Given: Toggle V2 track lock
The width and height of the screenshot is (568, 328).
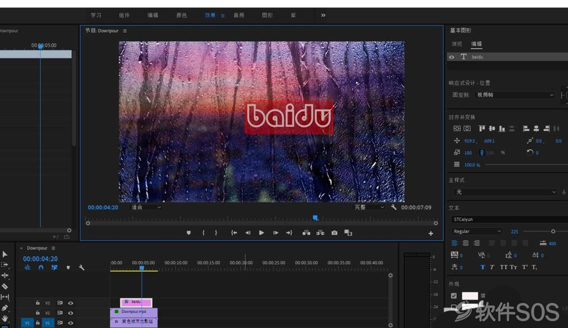Looking at the screenshot, I should click(x=38, y=312).
